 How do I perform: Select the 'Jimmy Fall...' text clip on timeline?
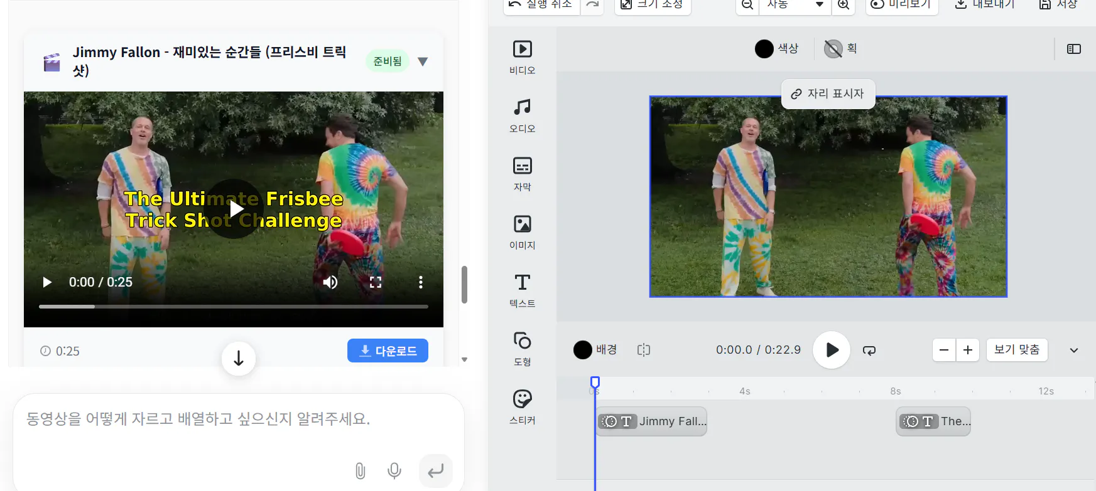(652, 421)
